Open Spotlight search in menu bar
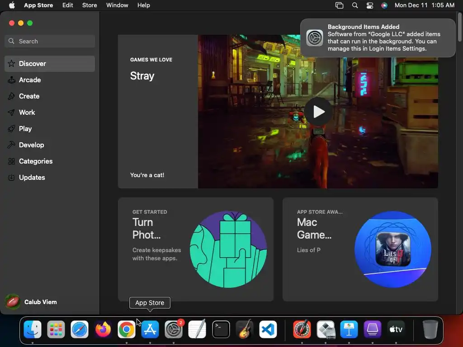The height and width of the screenshot is (347, 463). click(355, 5)
